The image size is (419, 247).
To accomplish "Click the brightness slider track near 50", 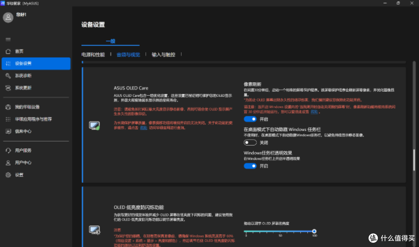I will click(280, 231).
